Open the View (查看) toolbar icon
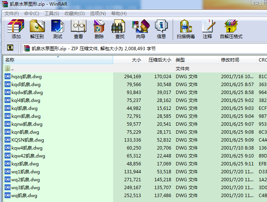The height and width of the screenshot is (202, 267). [x=78, y=29]
